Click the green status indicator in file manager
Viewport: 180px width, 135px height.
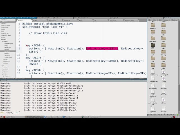pos(177,115)
